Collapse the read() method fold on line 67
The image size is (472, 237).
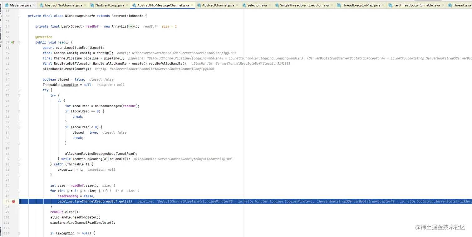click(19, 42)
